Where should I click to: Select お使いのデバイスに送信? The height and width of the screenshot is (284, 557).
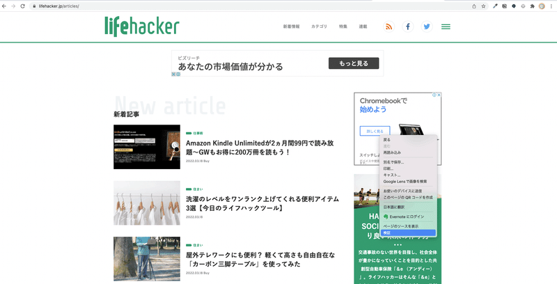point(408,191)
